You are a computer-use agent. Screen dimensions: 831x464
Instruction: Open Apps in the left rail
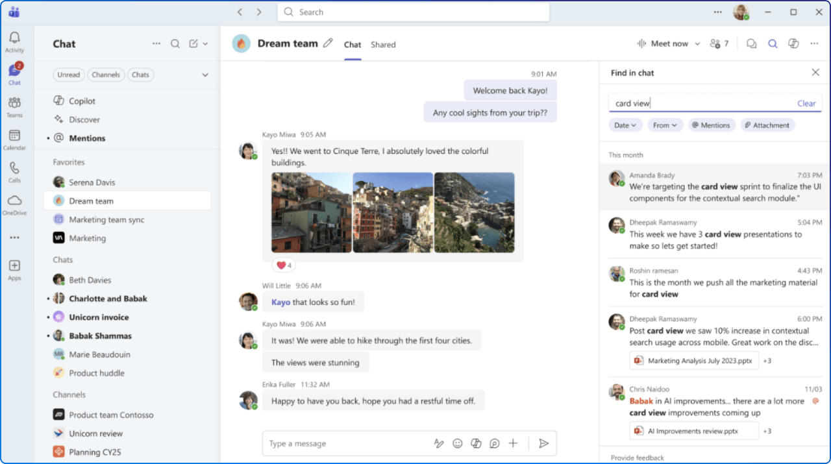tap(14, 269)
